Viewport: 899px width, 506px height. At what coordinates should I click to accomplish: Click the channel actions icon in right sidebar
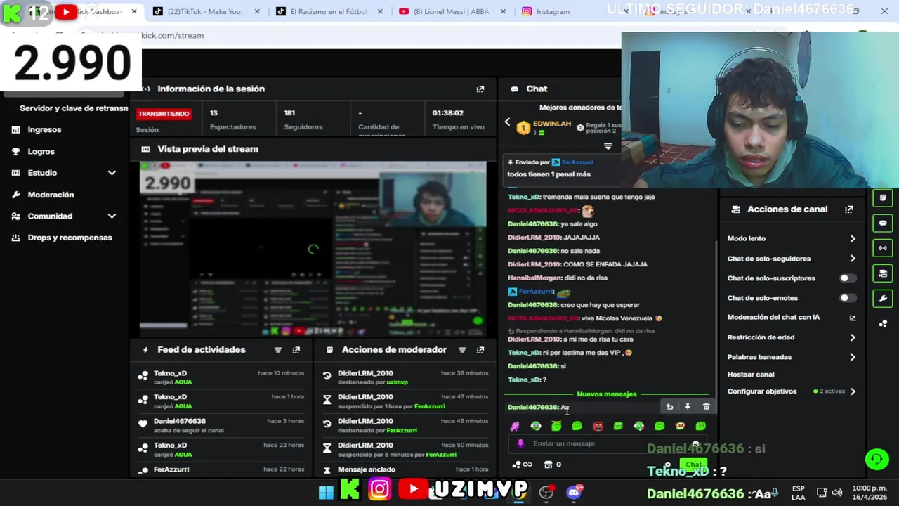(883, 273)
